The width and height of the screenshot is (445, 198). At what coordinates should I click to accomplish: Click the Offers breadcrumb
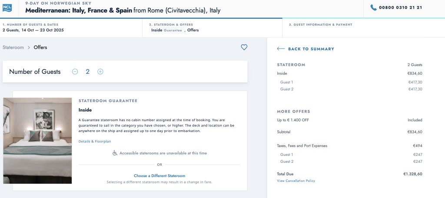tap(40, 47)
